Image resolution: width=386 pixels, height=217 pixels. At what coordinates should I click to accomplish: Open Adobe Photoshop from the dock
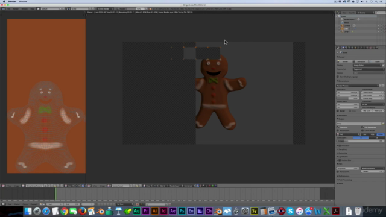pyautogui.click(x=182, y=211)
